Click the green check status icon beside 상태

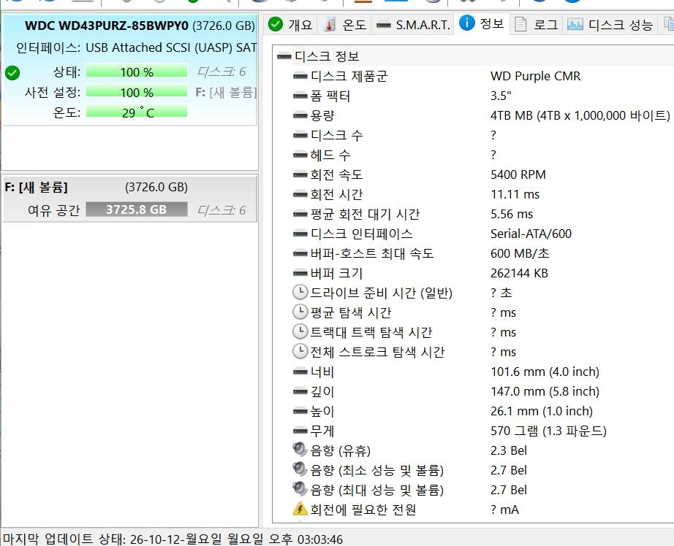[x=12, y=73]
